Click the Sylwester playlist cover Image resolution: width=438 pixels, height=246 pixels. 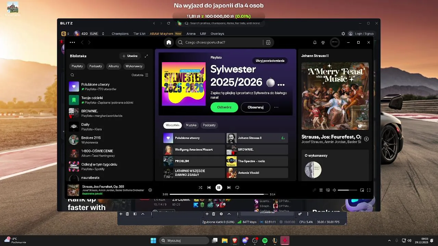pyautogui.click(x=184, y=84)
